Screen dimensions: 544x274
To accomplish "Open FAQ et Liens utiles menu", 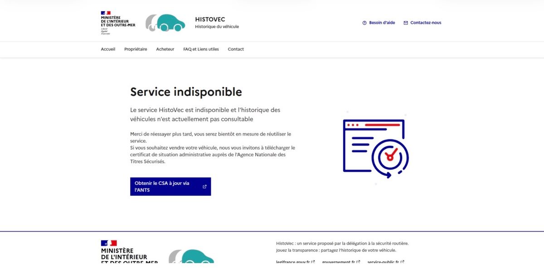I will [x=201, y=49].
